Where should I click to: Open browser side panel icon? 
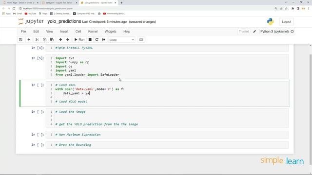(x=298, y=9)
